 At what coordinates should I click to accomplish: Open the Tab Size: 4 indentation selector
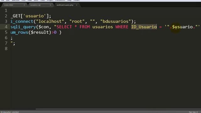coord(193,112)
